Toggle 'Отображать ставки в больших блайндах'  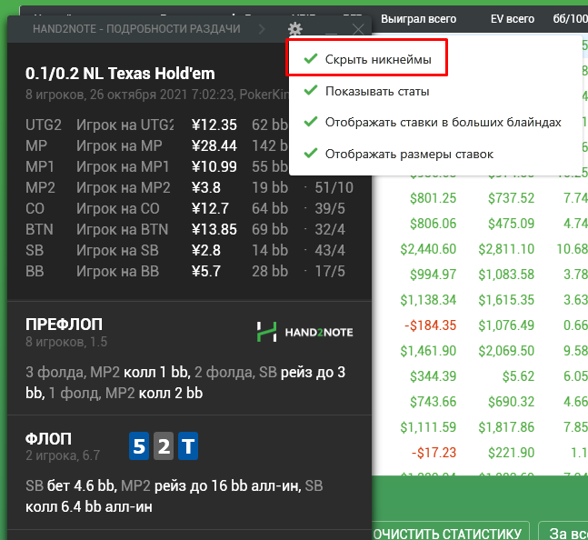point(432,122)
